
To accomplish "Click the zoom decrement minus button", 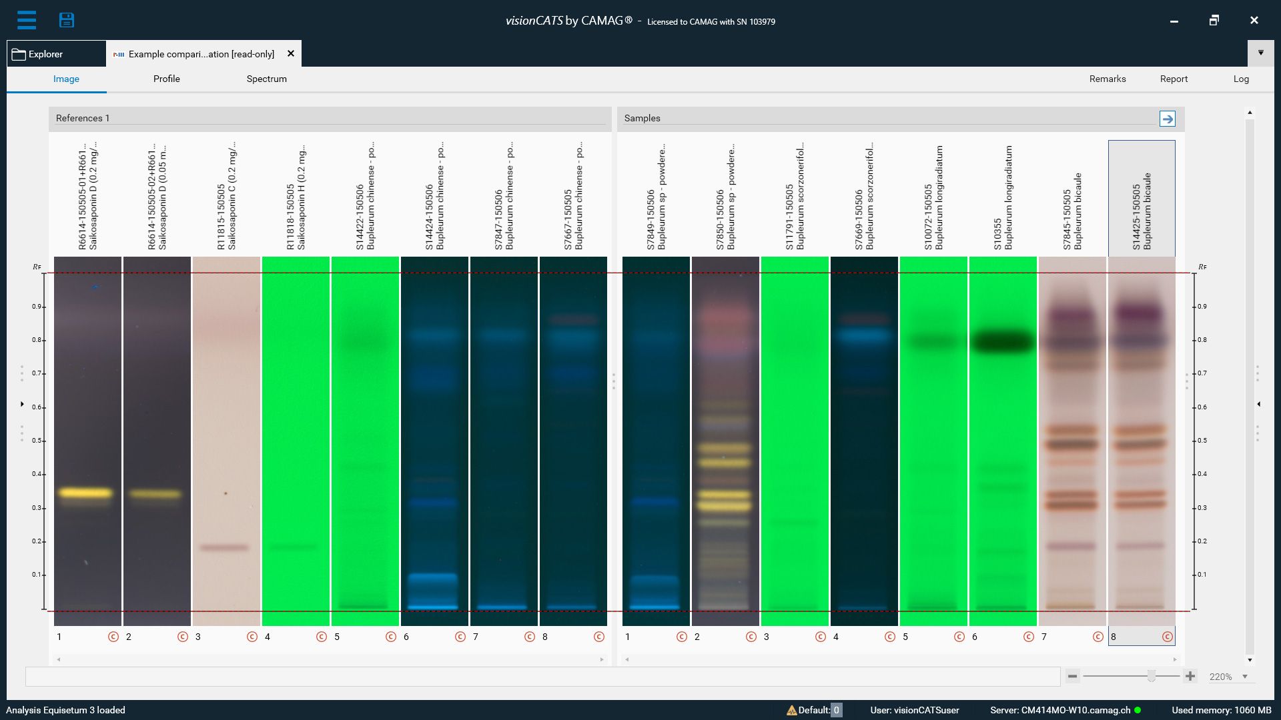I will 1074,676.
